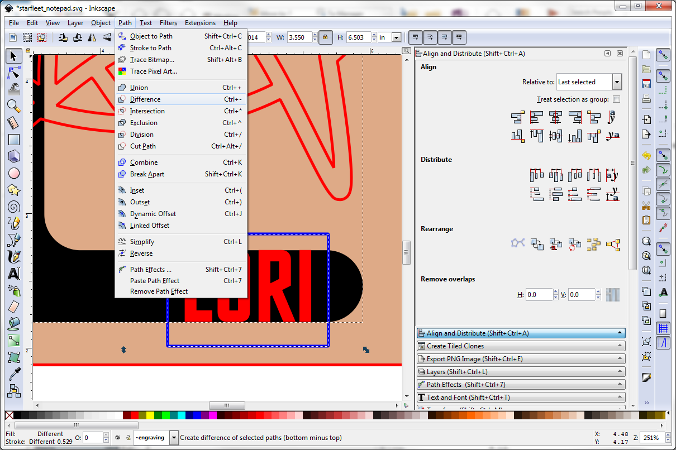This screenshot has height=450, width=676.
Task: Expand the Path Effects panel
Action: (521, 385)
